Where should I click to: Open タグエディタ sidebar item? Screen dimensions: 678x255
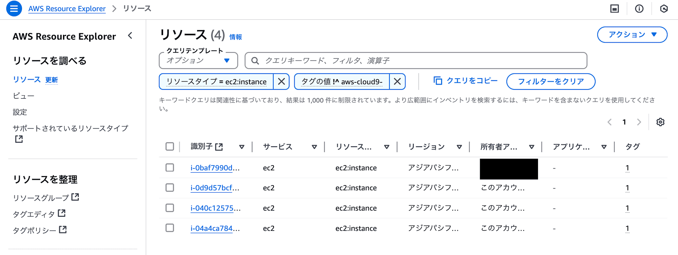tap(34, 214)
